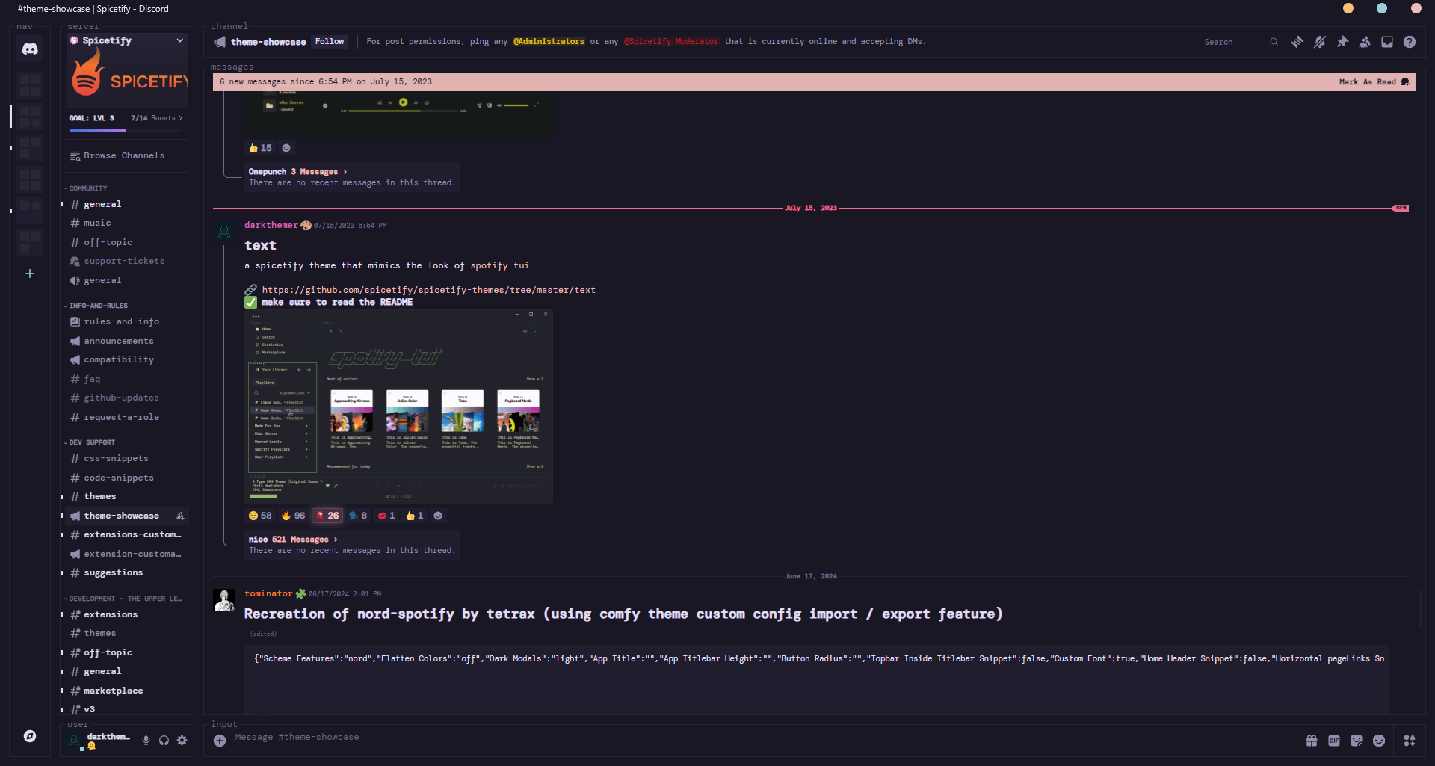Collapse the COMMUNITY category

[x=87, y=188]
